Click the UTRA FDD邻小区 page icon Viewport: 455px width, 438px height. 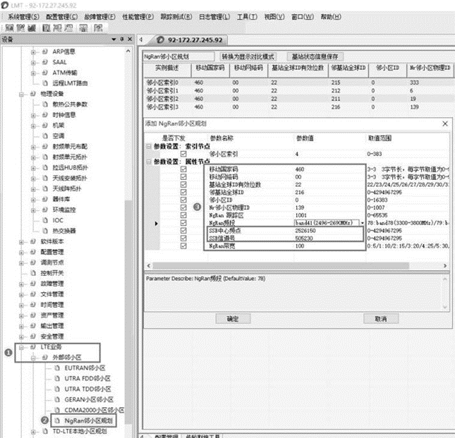point(57,378)
